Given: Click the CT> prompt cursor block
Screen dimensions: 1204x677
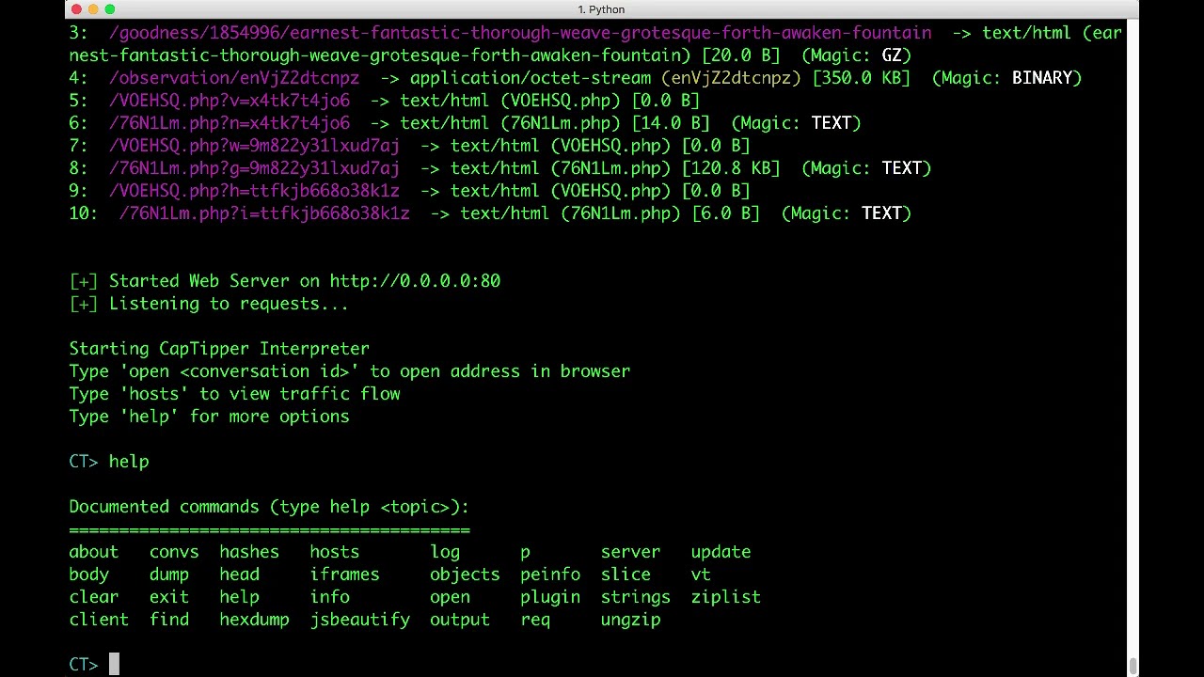Looking at the screenshot, I should (114, 665).
